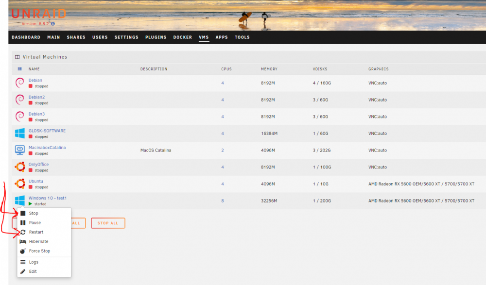Viewport: 486px width, 285px height.
Task: Click the red stopped square under OnlyOffice
Action: pos(30,170)
